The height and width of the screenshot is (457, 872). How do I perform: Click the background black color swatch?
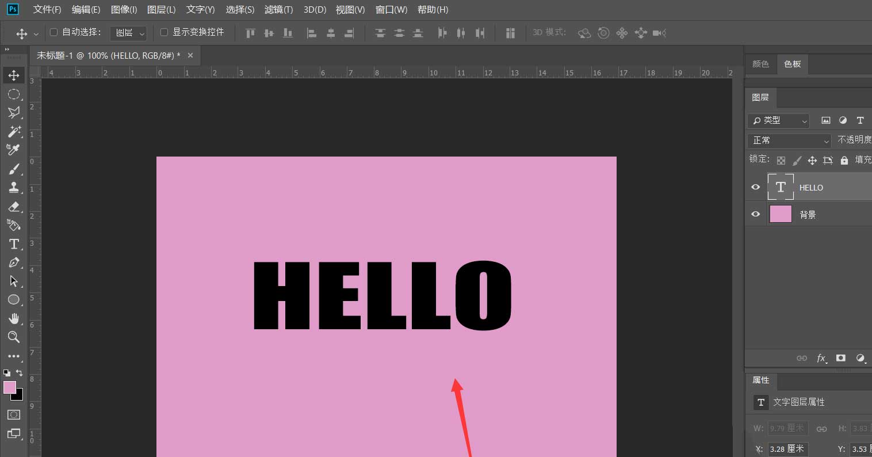(19, 396)
